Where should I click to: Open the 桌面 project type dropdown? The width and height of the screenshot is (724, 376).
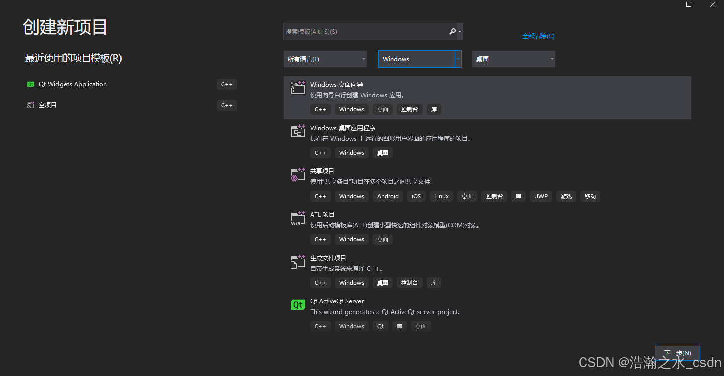pyautogui.click(x=514, y=59)
